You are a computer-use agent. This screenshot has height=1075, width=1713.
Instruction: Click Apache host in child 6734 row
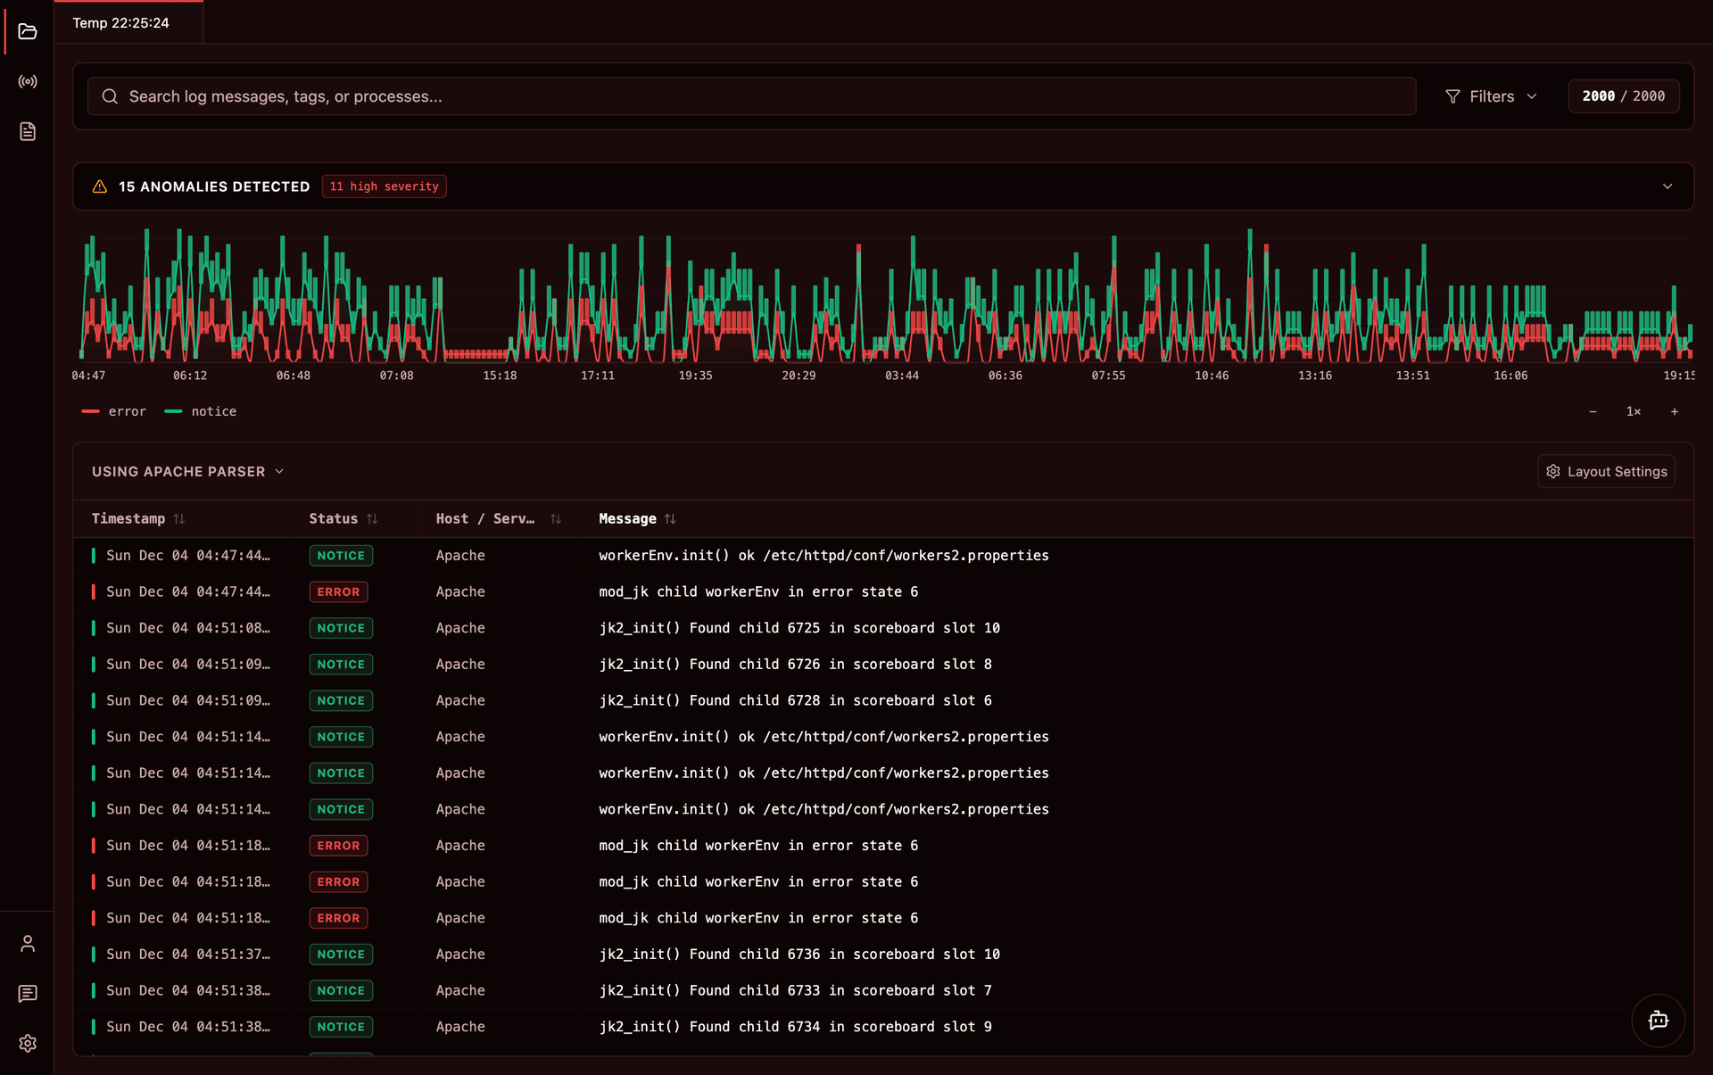(x=460, y=1027)
